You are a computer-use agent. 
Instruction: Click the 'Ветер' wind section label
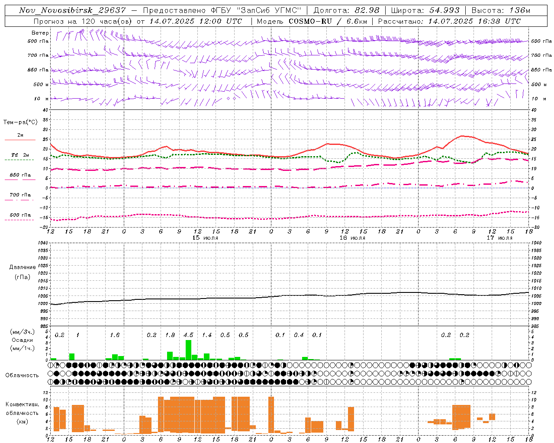[40, 33]
